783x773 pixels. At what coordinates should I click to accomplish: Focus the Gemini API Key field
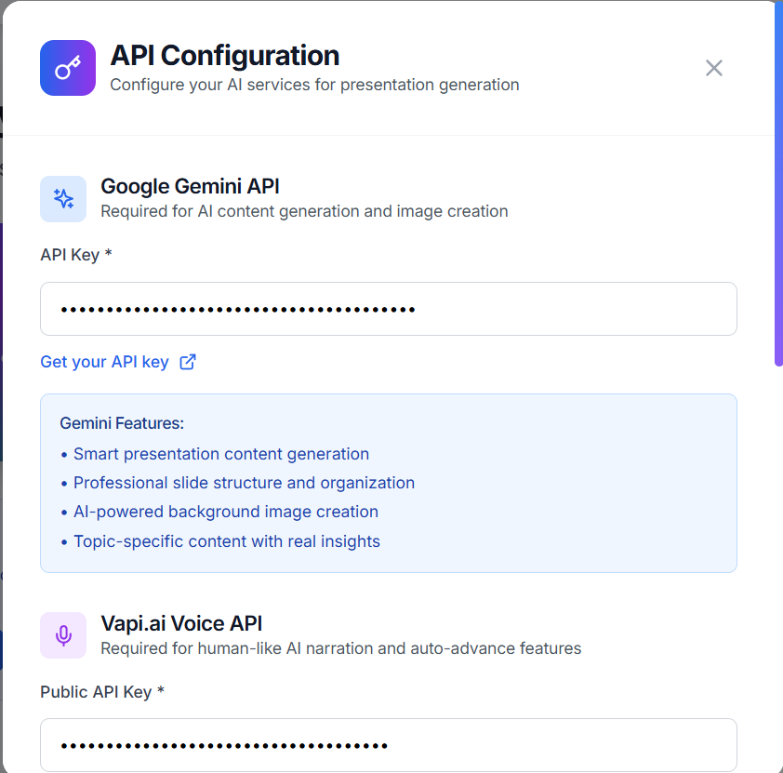[x=389, y=309]
